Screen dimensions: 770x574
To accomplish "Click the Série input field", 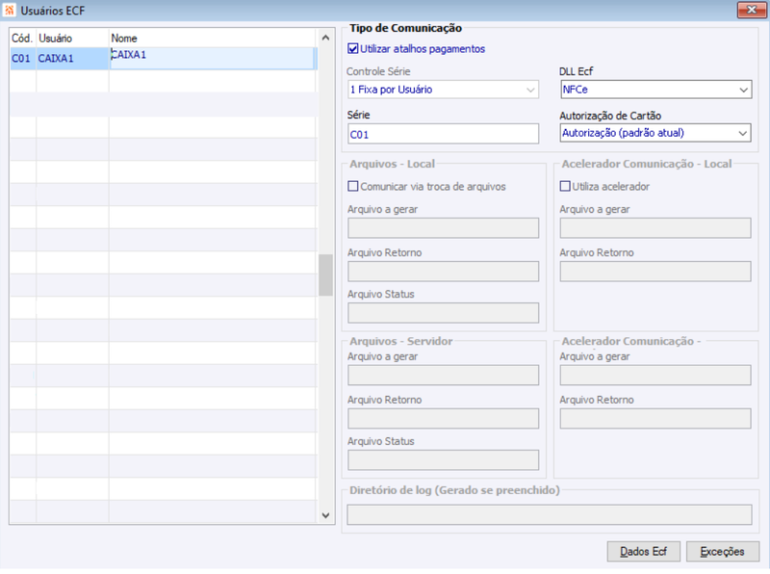I will [443, 134].
